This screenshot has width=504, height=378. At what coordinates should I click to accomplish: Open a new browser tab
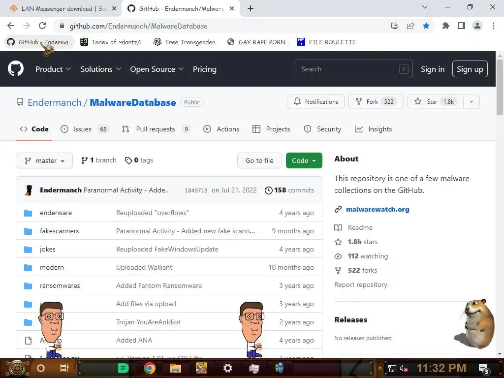click(x=251, y=9)
